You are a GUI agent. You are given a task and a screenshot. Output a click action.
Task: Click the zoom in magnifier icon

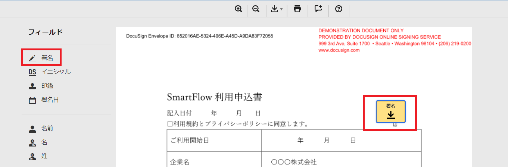(239, 9)
